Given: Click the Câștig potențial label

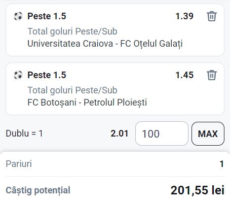Looking at the screenshot, I should 38,190.
